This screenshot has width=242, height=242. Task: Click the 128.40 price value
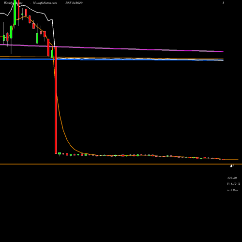[x=232, y=178]
